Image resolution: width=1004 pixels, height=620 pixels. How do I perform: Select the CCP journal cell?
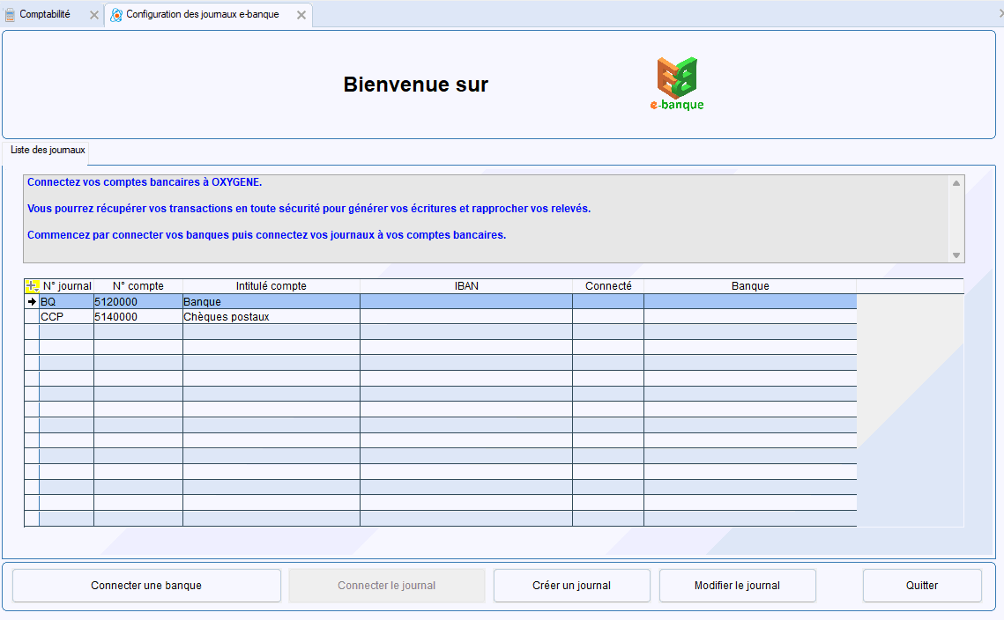[67, 317]
